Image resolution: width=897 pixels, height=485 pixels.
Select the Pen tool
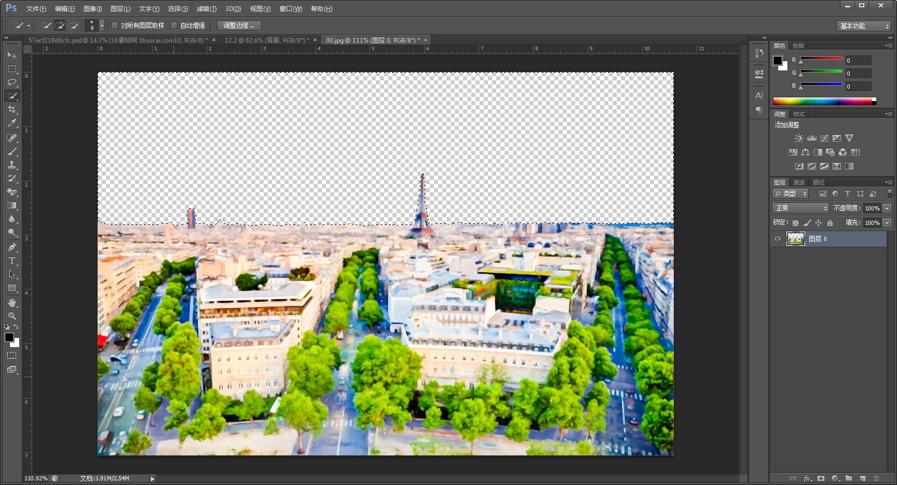(x=12, y=247)
